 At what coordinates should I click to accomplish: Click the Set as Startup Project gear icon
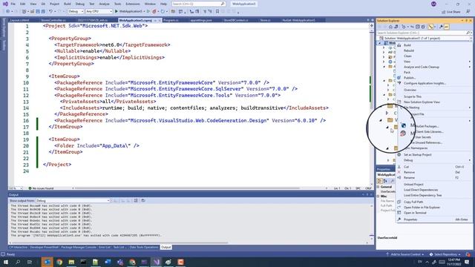tap(399, 155)
